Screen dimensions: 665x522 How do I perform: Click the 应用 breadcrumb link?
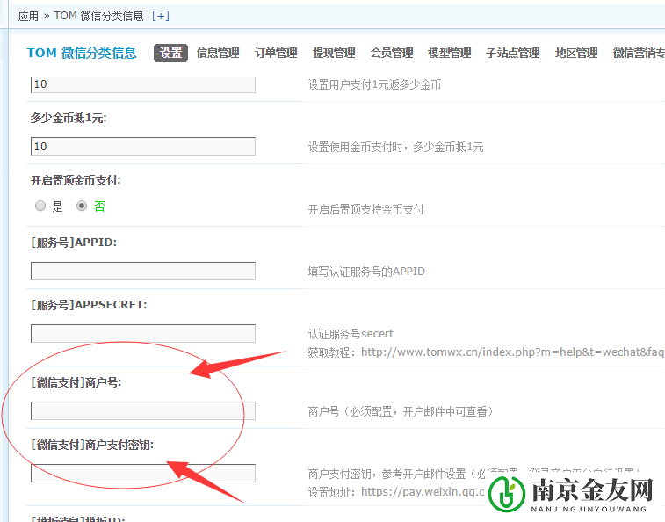[x=28, y=16]
